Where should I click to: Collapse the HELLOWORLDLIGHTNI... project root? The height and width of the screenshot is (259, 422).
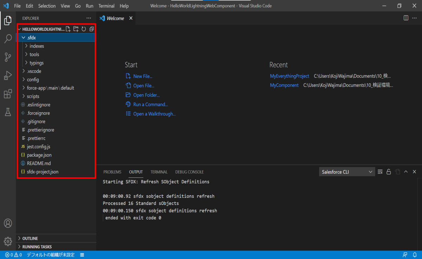(x=41, y=29)
